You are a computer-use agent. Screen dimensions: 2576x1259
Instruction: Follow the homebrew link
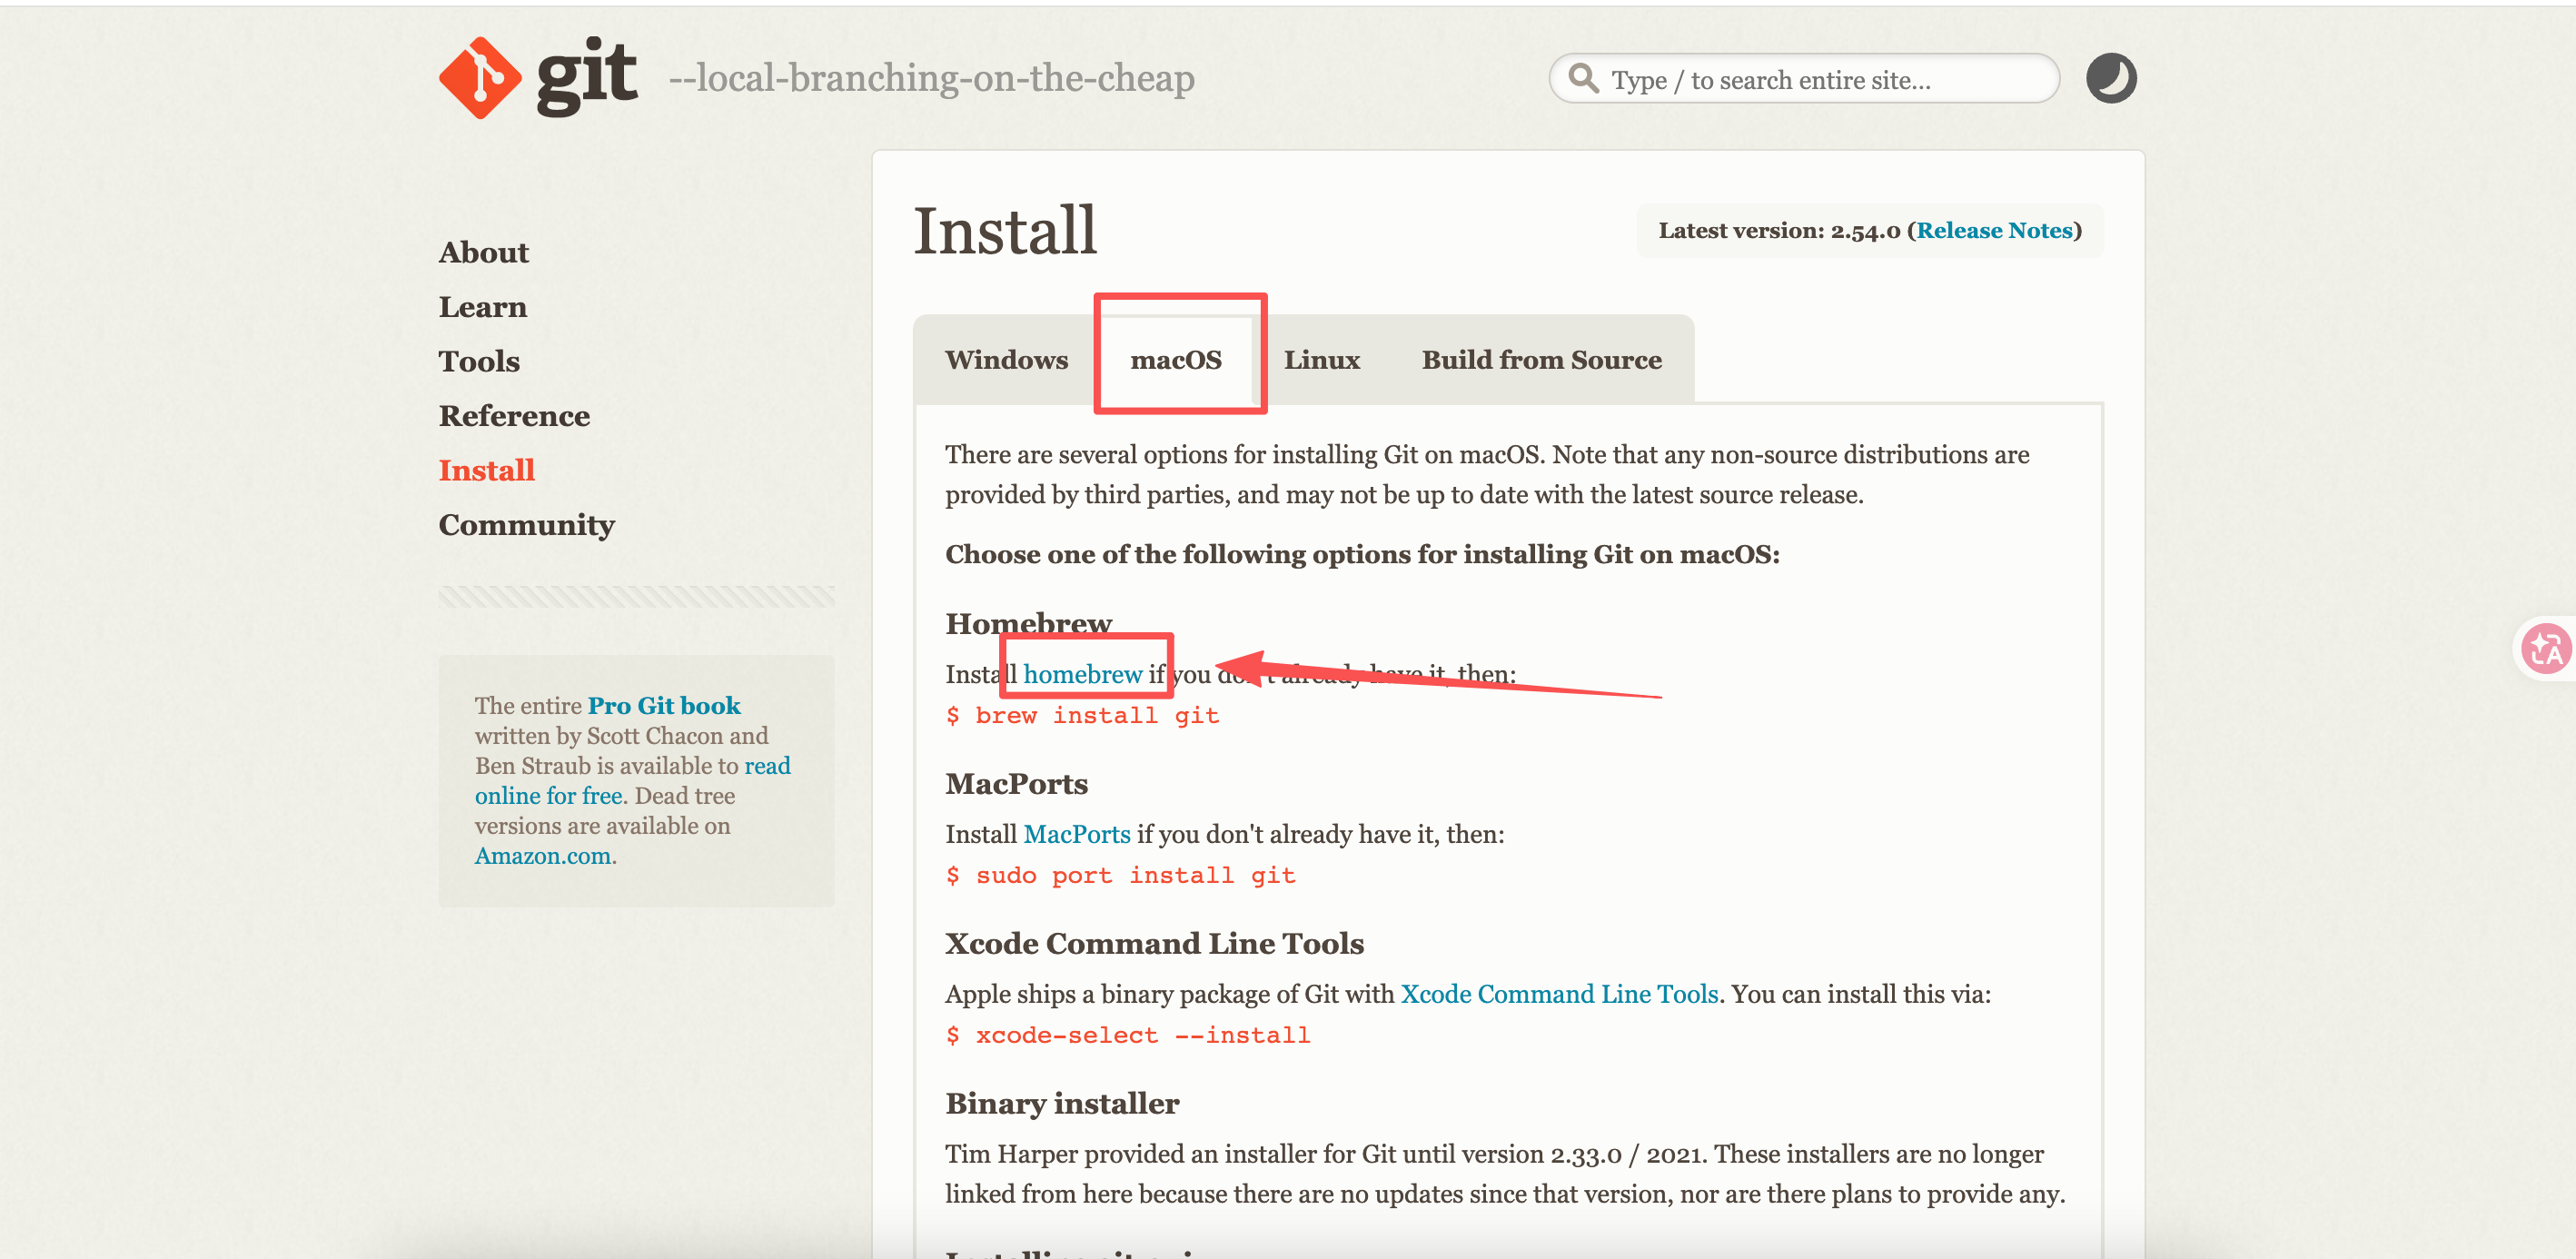tap(1082, 675)
